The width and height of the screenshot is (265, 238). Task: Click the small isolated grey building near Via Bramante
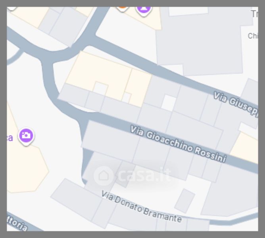point(185,201)
